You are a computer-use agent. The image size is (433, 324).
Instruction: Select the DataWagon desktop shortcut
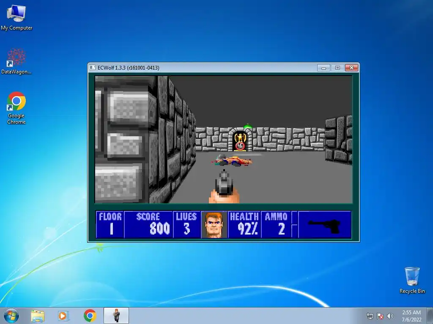tap(16, 61)
